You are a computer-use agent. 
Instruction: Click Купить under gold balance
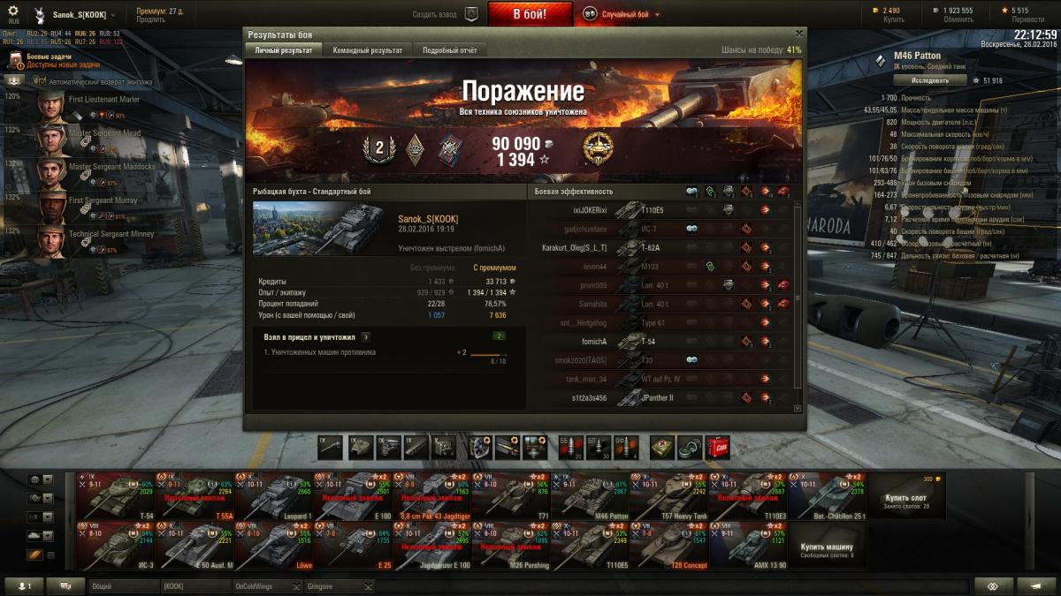click(894, 19)
